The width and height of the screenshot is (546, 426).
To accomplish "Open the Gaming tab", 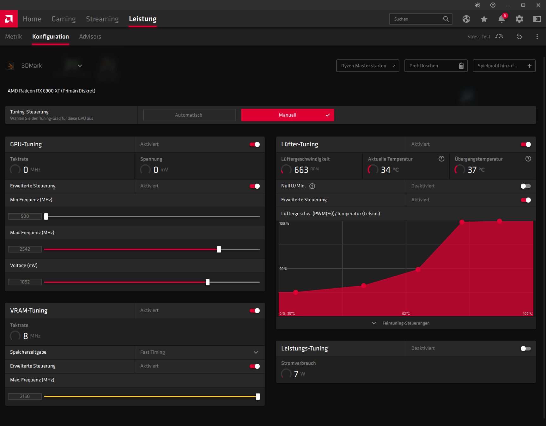I will pyautogui.click(x=64, y=19).
